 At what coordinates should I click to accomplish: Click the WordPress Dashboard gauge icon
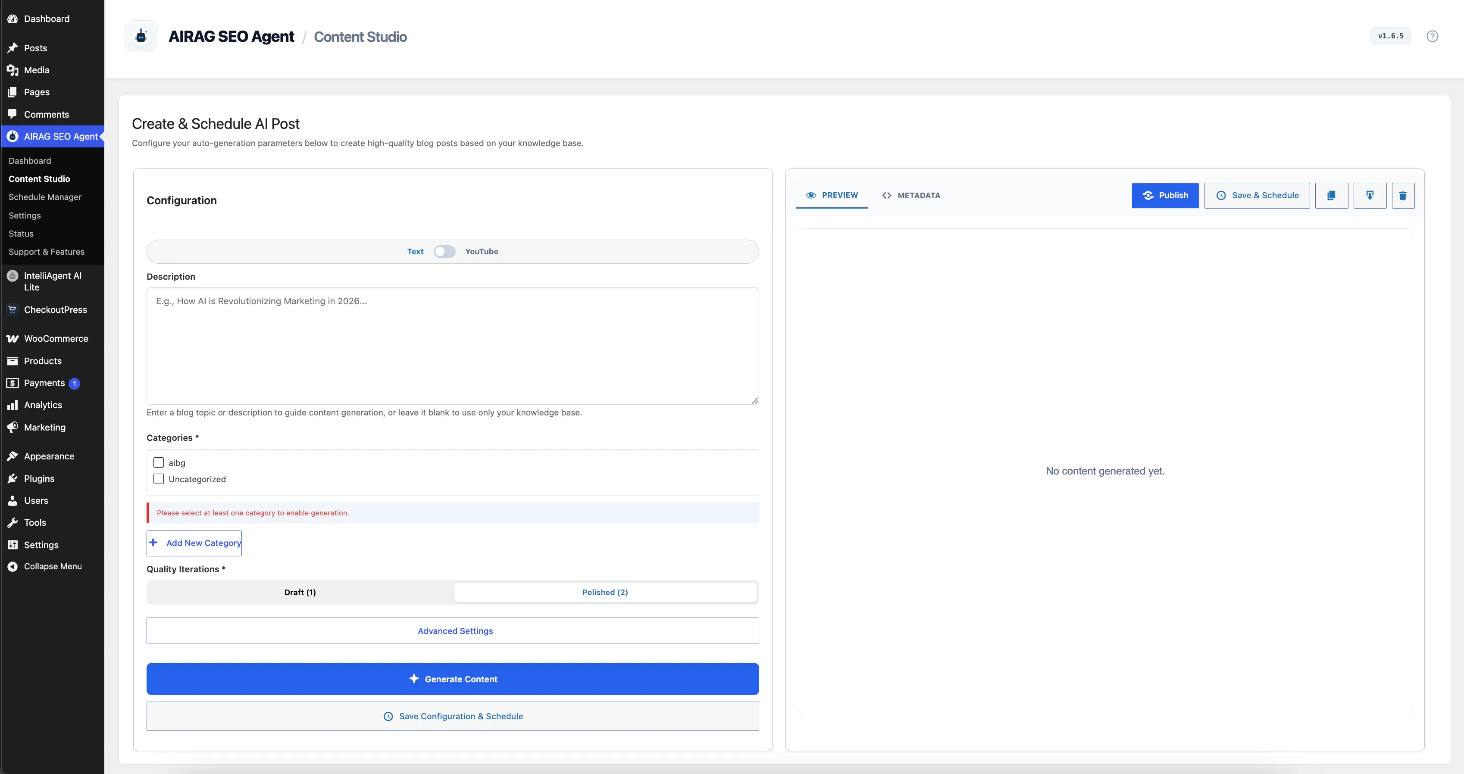pyautogui.click(x=13, y=19)
